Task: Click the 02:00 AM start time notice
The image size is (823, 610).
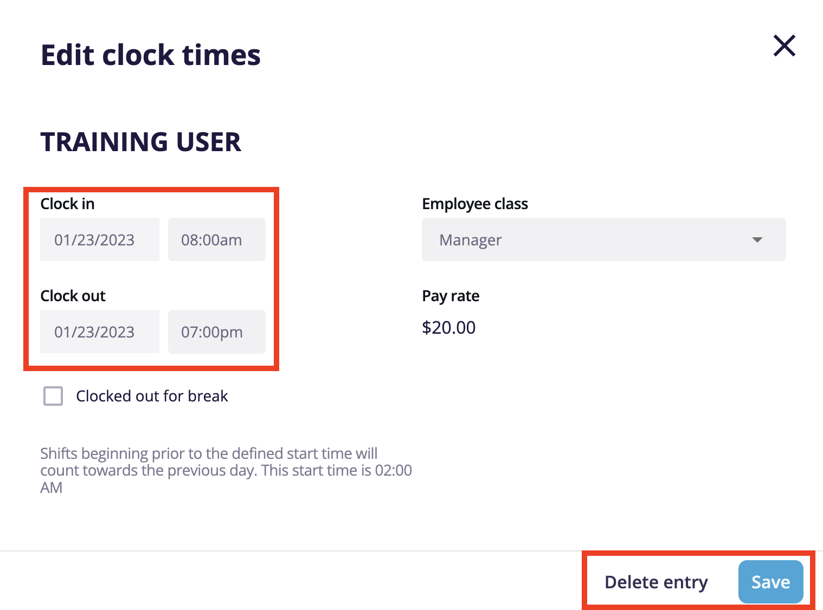Action: coord(226,470)
